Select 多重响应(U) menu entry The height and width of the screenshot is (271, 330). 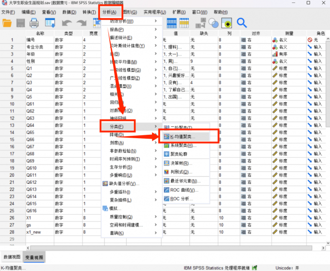(121, 175)
